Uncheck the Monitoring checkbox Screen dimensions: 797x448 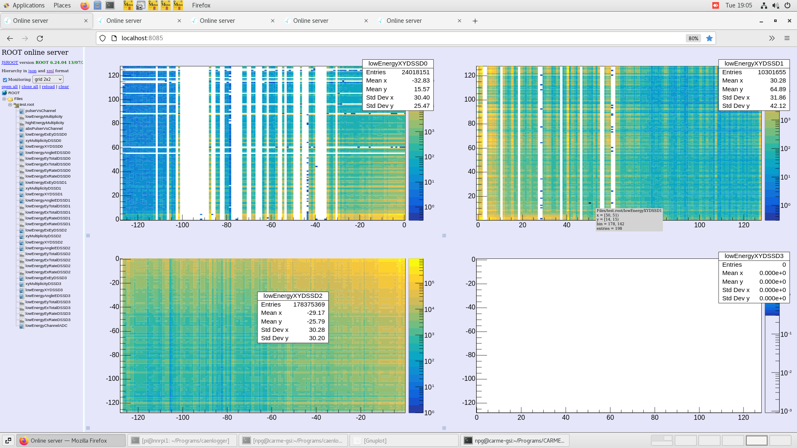(5, 80)
